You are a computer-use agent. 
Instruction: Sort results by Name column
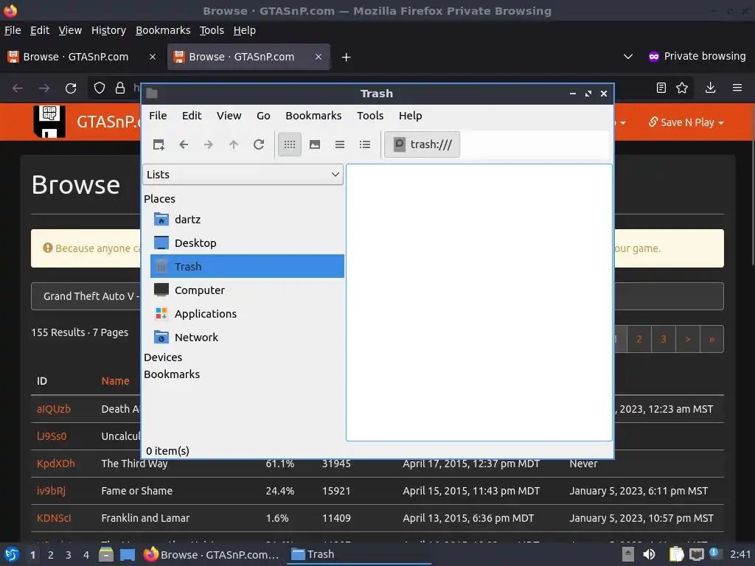[115, 381]
